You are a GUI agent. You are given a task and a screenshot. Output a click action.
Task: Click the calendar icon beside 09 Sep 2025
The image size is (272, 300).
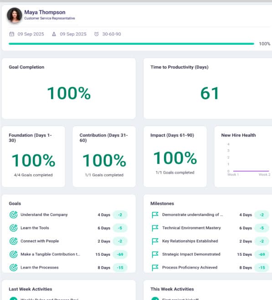click(12, 34)
